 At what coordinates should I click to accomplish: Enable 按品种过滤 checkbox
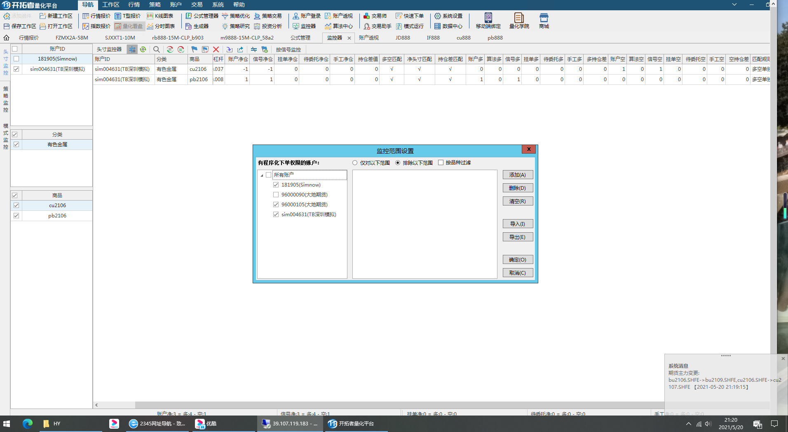(x=441, y=163)
